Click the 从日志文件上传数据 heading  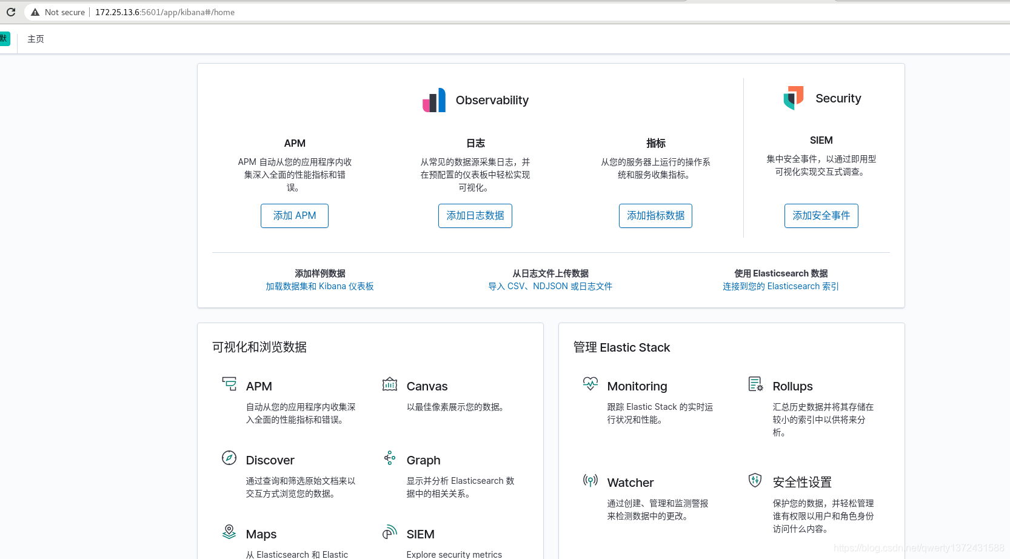pyautogui.click(x=550, y=273)
